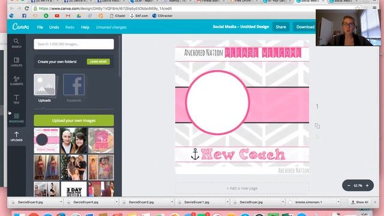Reload the page in the browser

click(26, 8)
